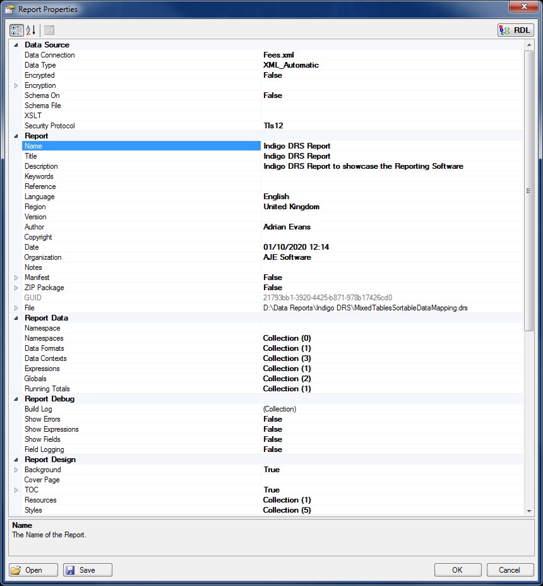Click the scrollbar down arrow
Screen dimensions: 543x586
(x=528, y=511)
